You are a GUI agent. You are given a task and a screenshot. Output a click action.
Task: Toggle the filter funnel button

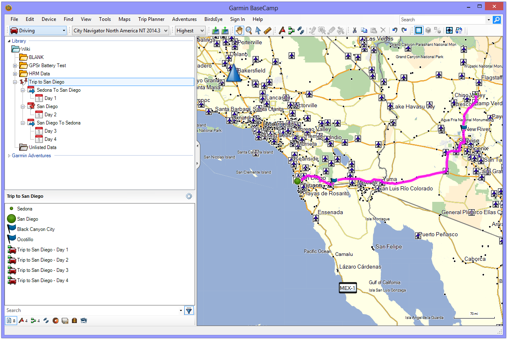pyautogui.click(x=188, y=310)
